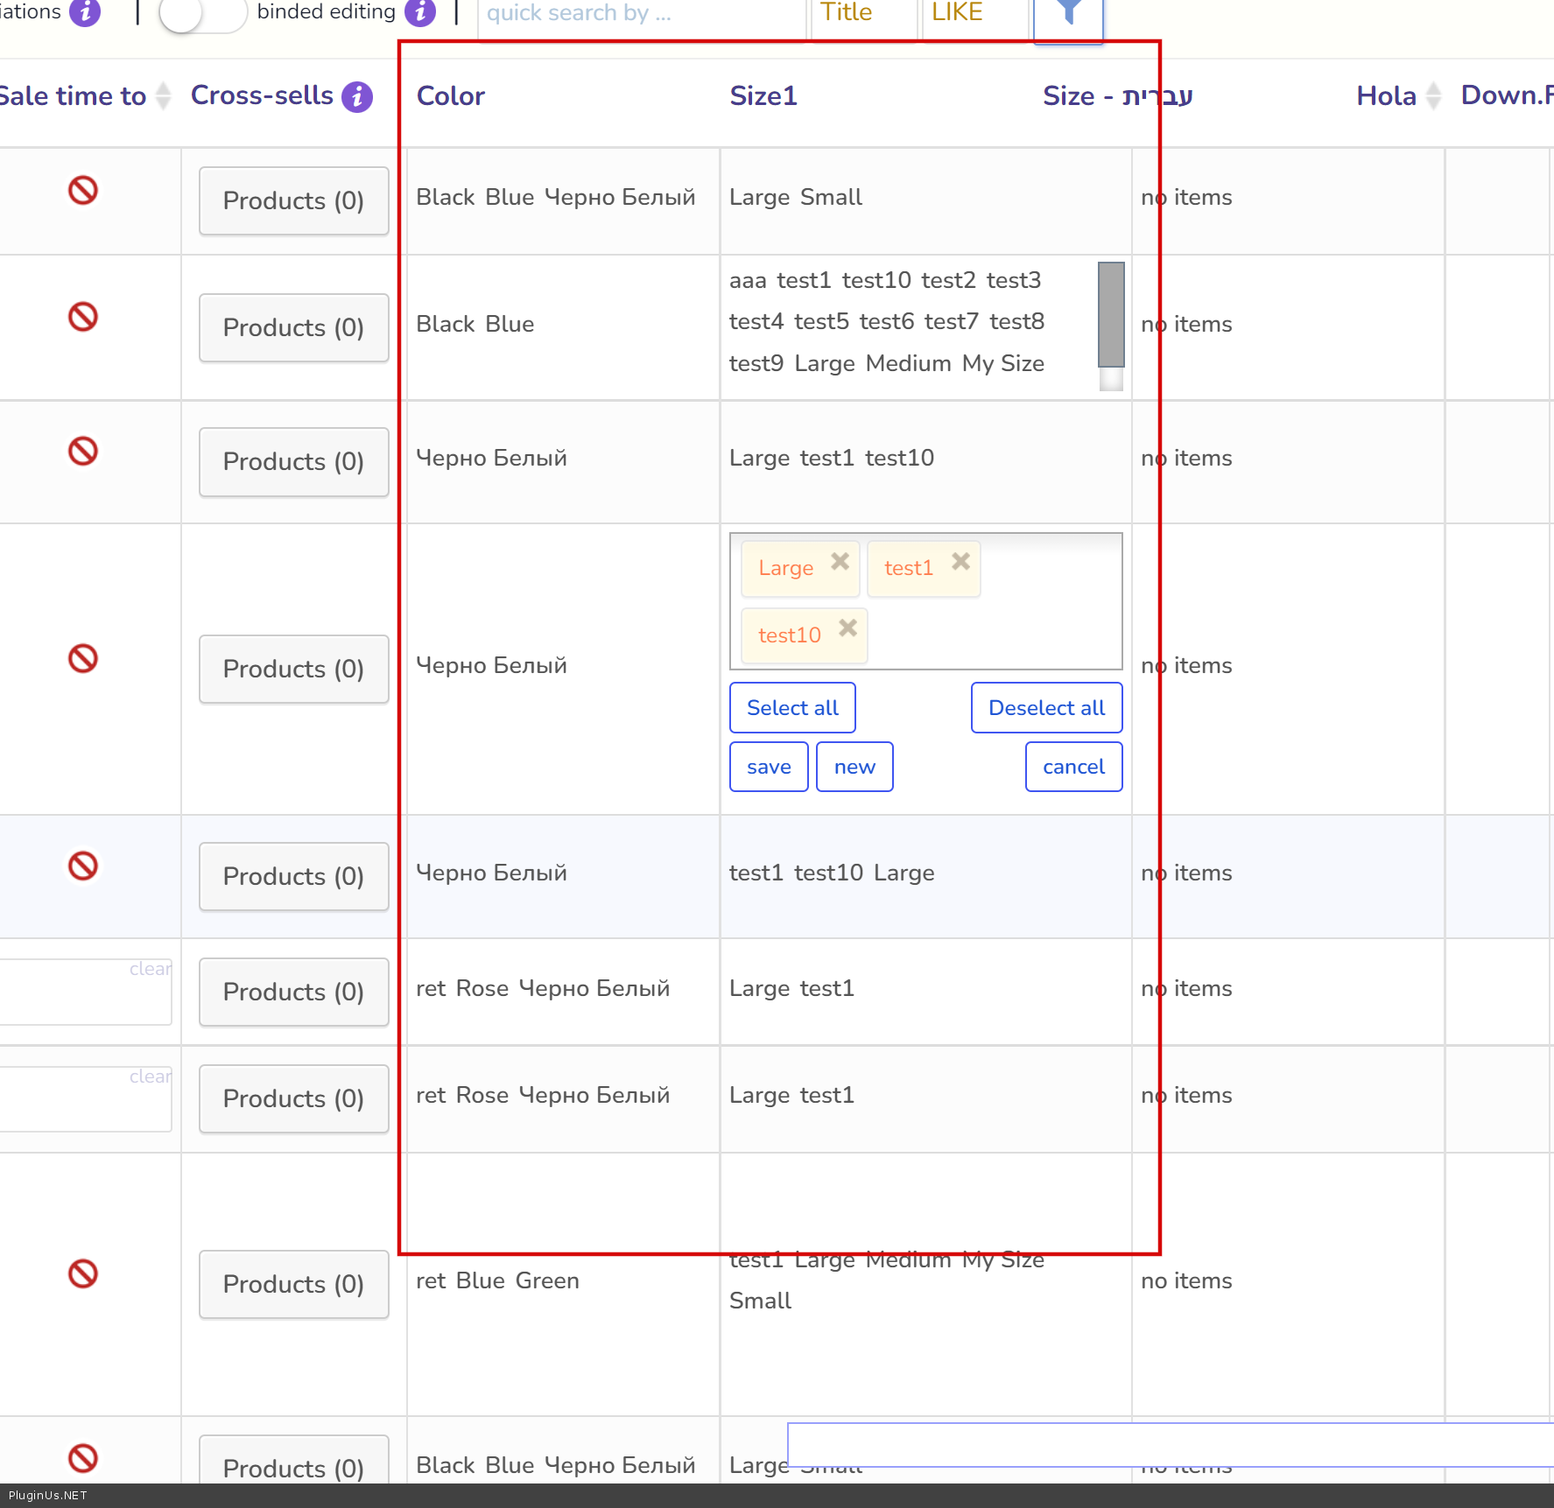Viewport: 1554px width, 1508px height.
Task: Click the filter funnel icon
Action: coord(1068,14)
